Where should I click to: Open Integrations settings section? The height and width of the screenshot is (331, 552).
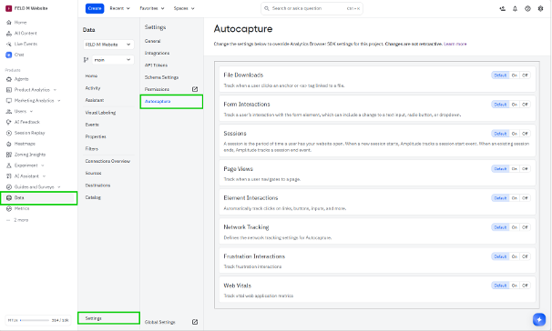pyautogui.click(x=157, y=53)
